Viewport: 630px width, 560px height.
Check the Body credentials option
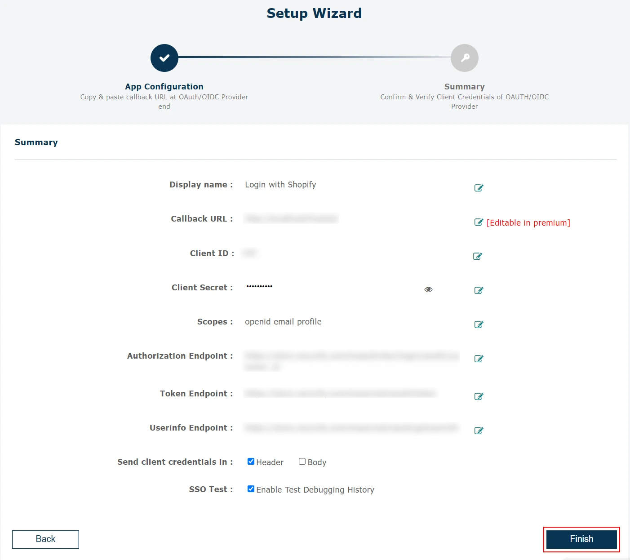(x=302, y=461)
